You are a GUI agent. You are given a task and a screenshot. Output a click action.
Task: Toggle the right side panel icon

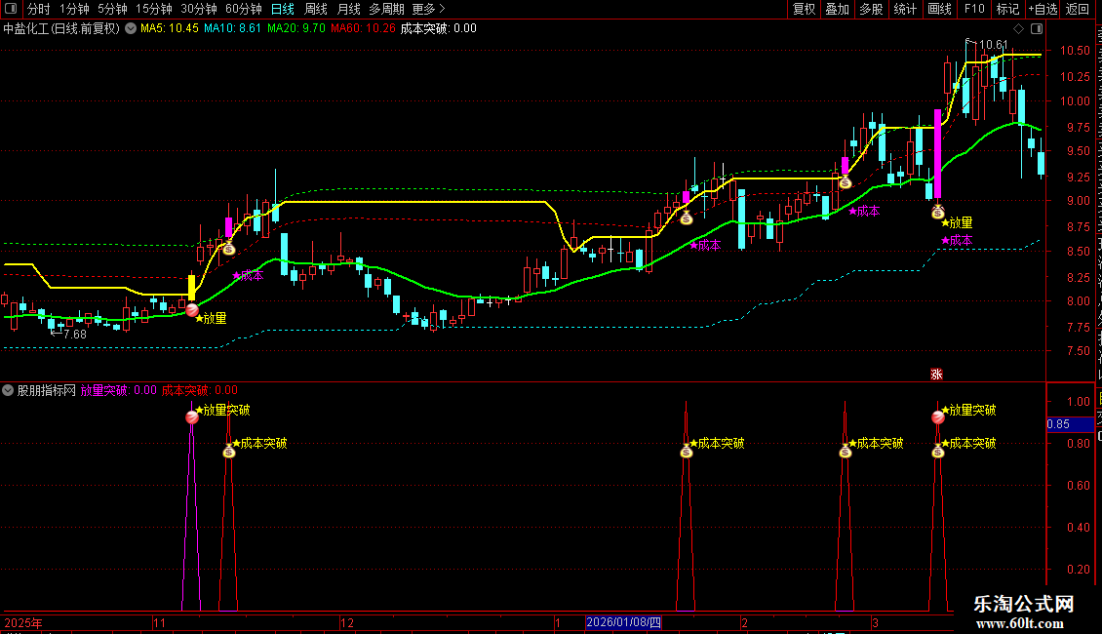[1036, 29]
